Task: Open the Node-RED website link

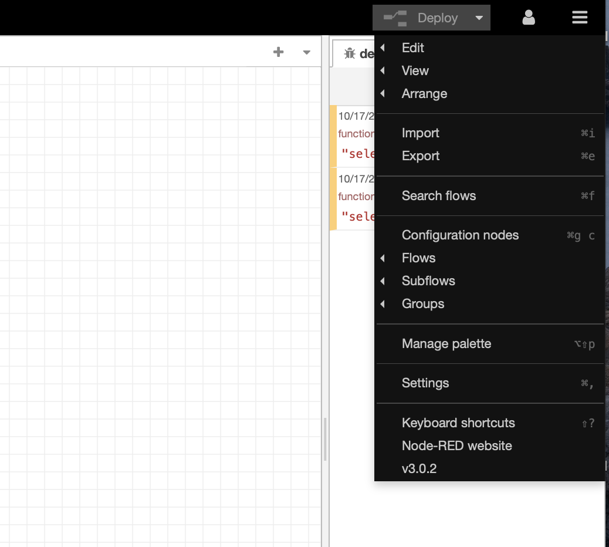Action: point(489,445)
